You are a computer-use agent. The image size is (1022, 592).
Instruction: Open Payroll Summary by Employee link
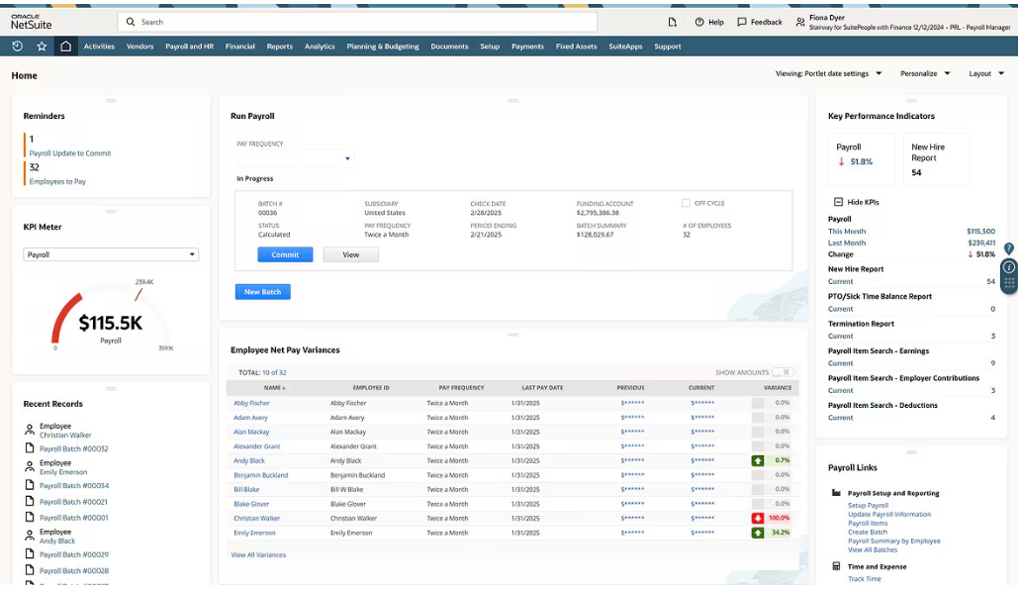point(893,541)
